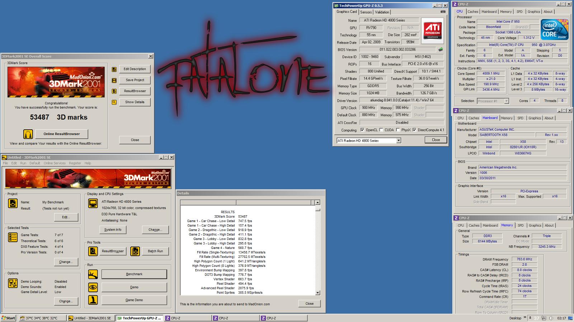Click the Untitled 3DMark2001 SE taskbar item
Image resolution: width=574 pixels, height=322 pixels.
tap(91, 318)
